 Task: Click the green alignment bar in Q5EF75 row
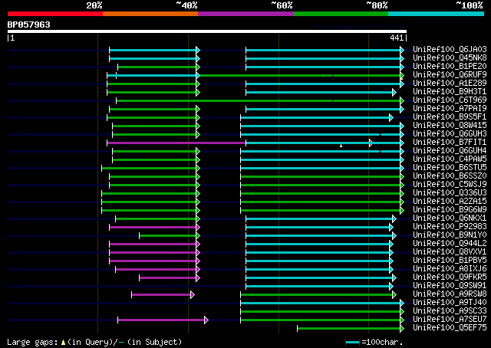351,328
